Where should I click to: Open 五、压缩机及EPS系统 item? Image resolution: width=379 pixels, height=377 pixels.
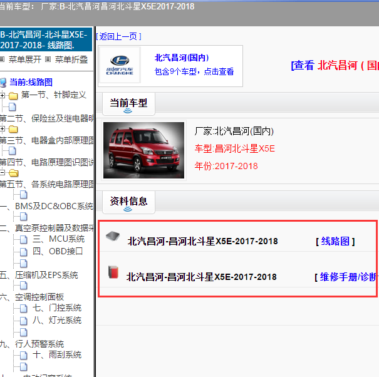pyautogui.click(x=39, y=276)
